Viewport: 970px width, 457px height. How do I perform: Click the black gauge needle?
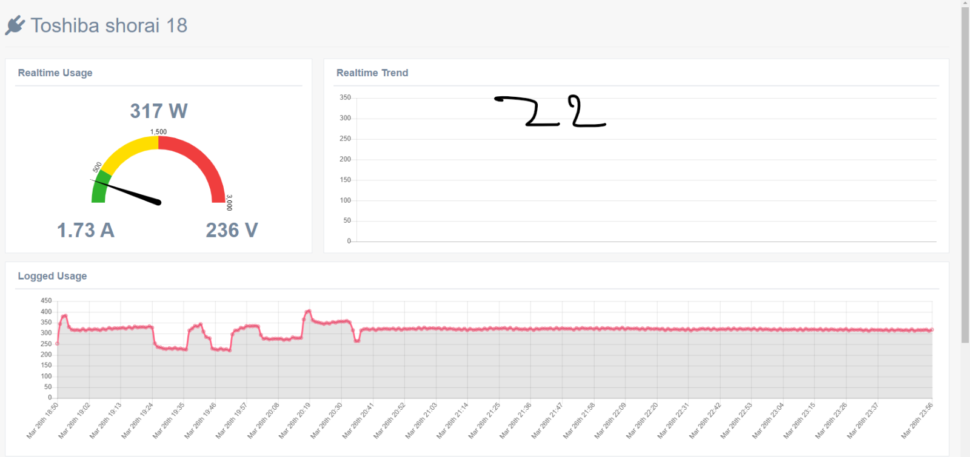127,192
